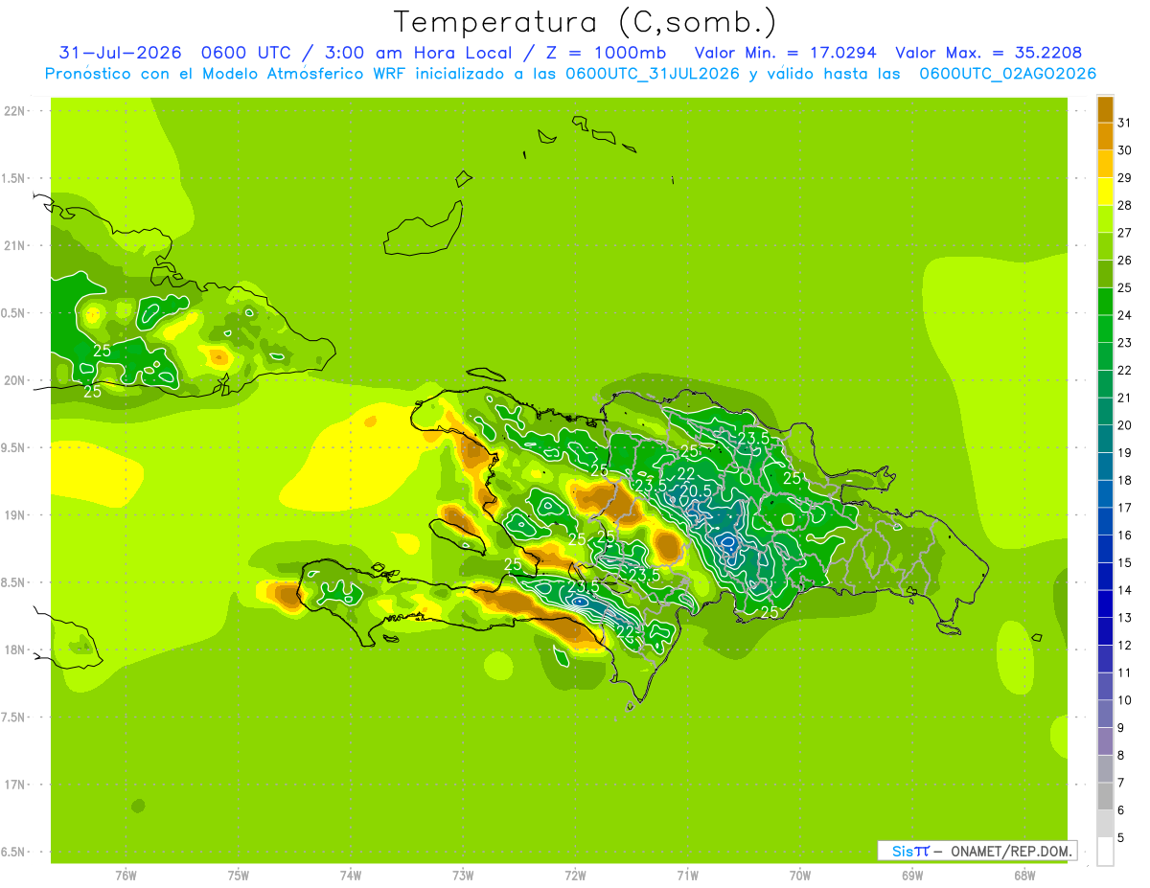This screenshot has width=1150, height=888.
Task: Click the "20N" latitude axis label
Action: click(x=15, y=380)
